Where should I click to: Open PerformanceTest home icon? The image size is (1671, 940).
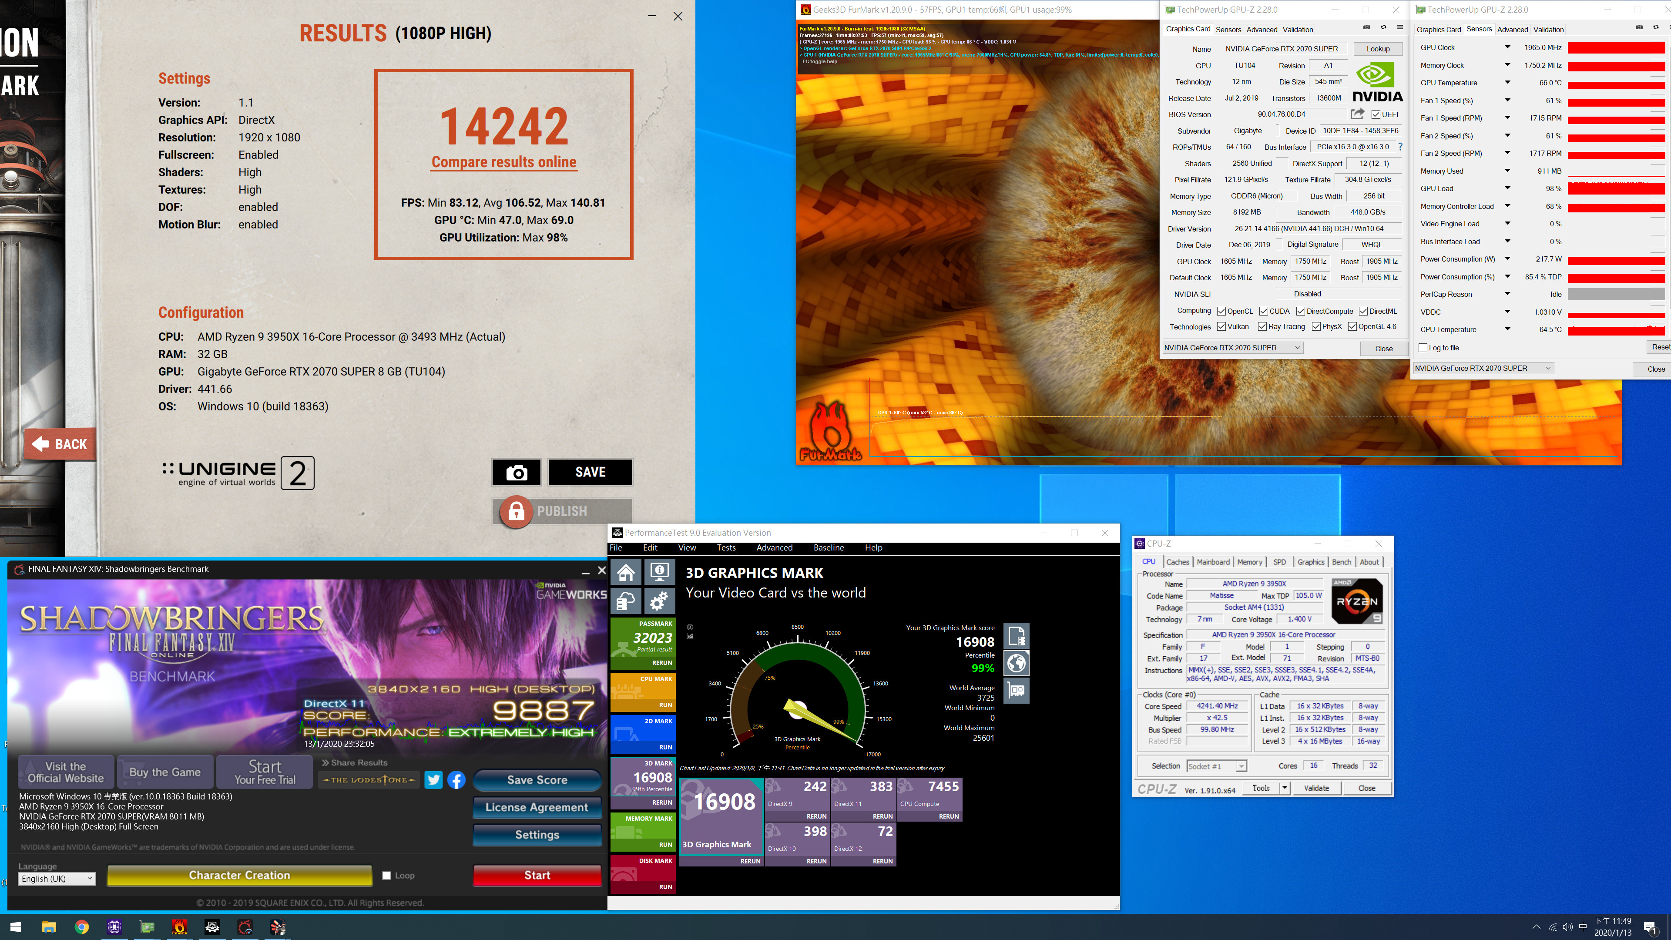pyautogui.click(x=625, y=572)
